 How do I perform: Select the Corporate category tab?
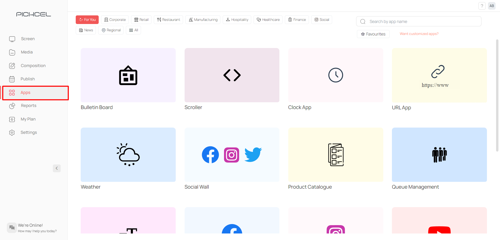click(x=115, y=20)
